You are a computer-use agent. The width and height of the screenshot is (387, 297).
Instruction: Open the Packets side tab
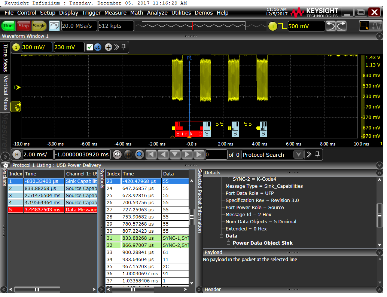(4, 178)
